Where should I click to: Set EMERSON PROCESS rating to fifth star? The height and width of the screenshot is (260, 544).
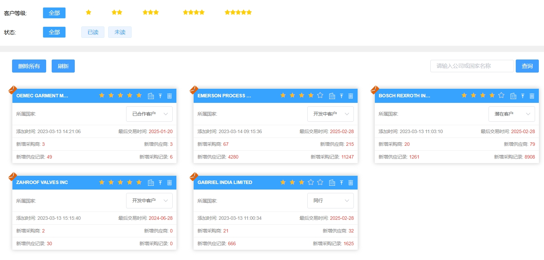pyautogui.click(x=320, y=95)
